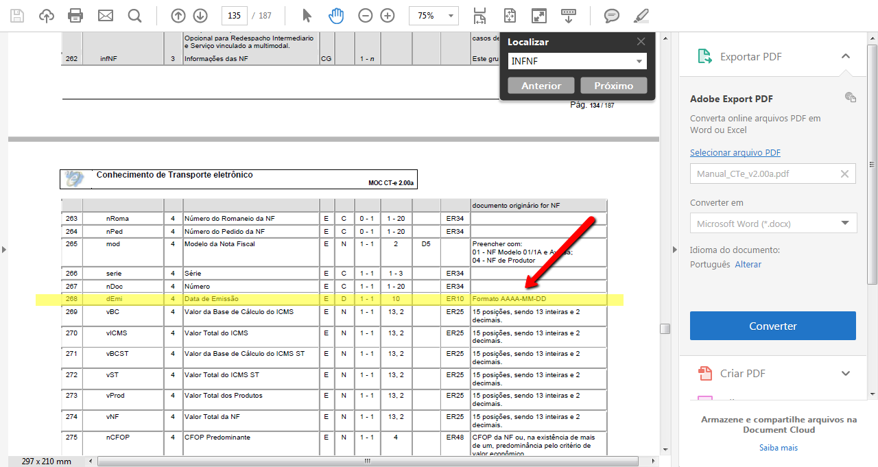Open the Localizar search options dropdown arrow
Screen dimensions: 878x467
pyautogui.click(x=639, y=62)
